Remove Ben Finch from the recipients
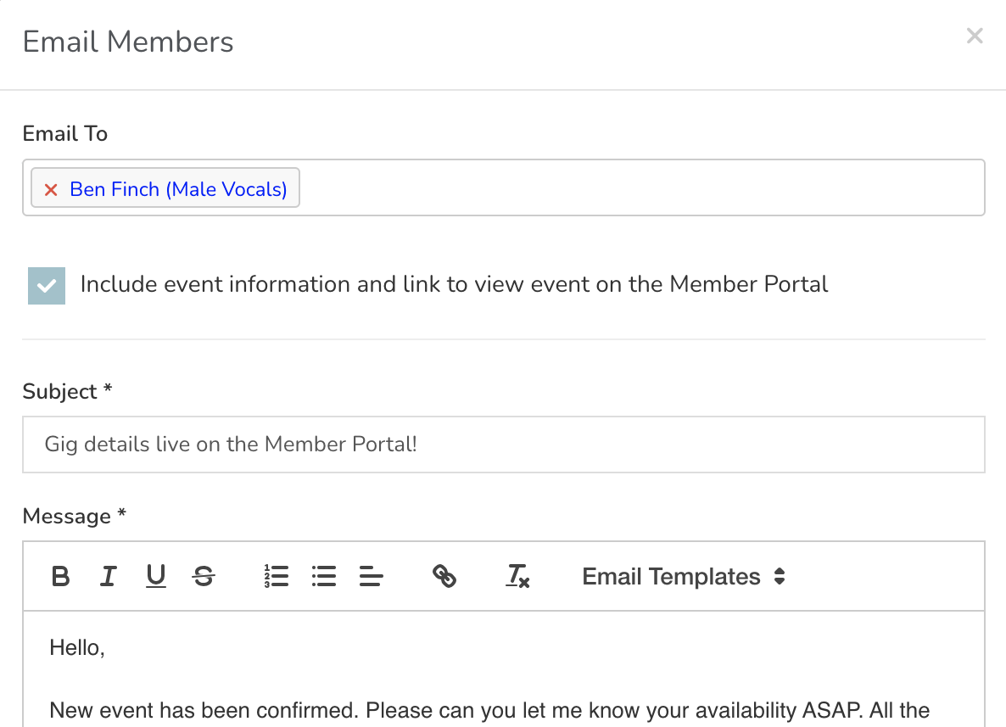 (x=50, y=188)
